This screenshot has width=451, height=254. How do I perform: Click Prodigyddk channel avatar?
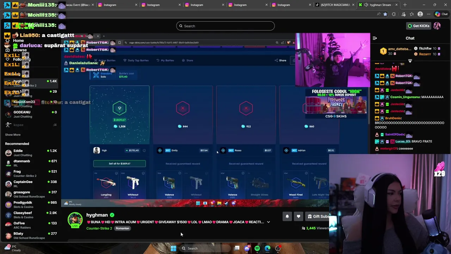pos(8,205)
